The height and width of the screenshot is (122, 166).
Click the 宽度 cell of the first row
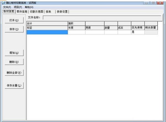pyautogui.click(x=95, y=32)
